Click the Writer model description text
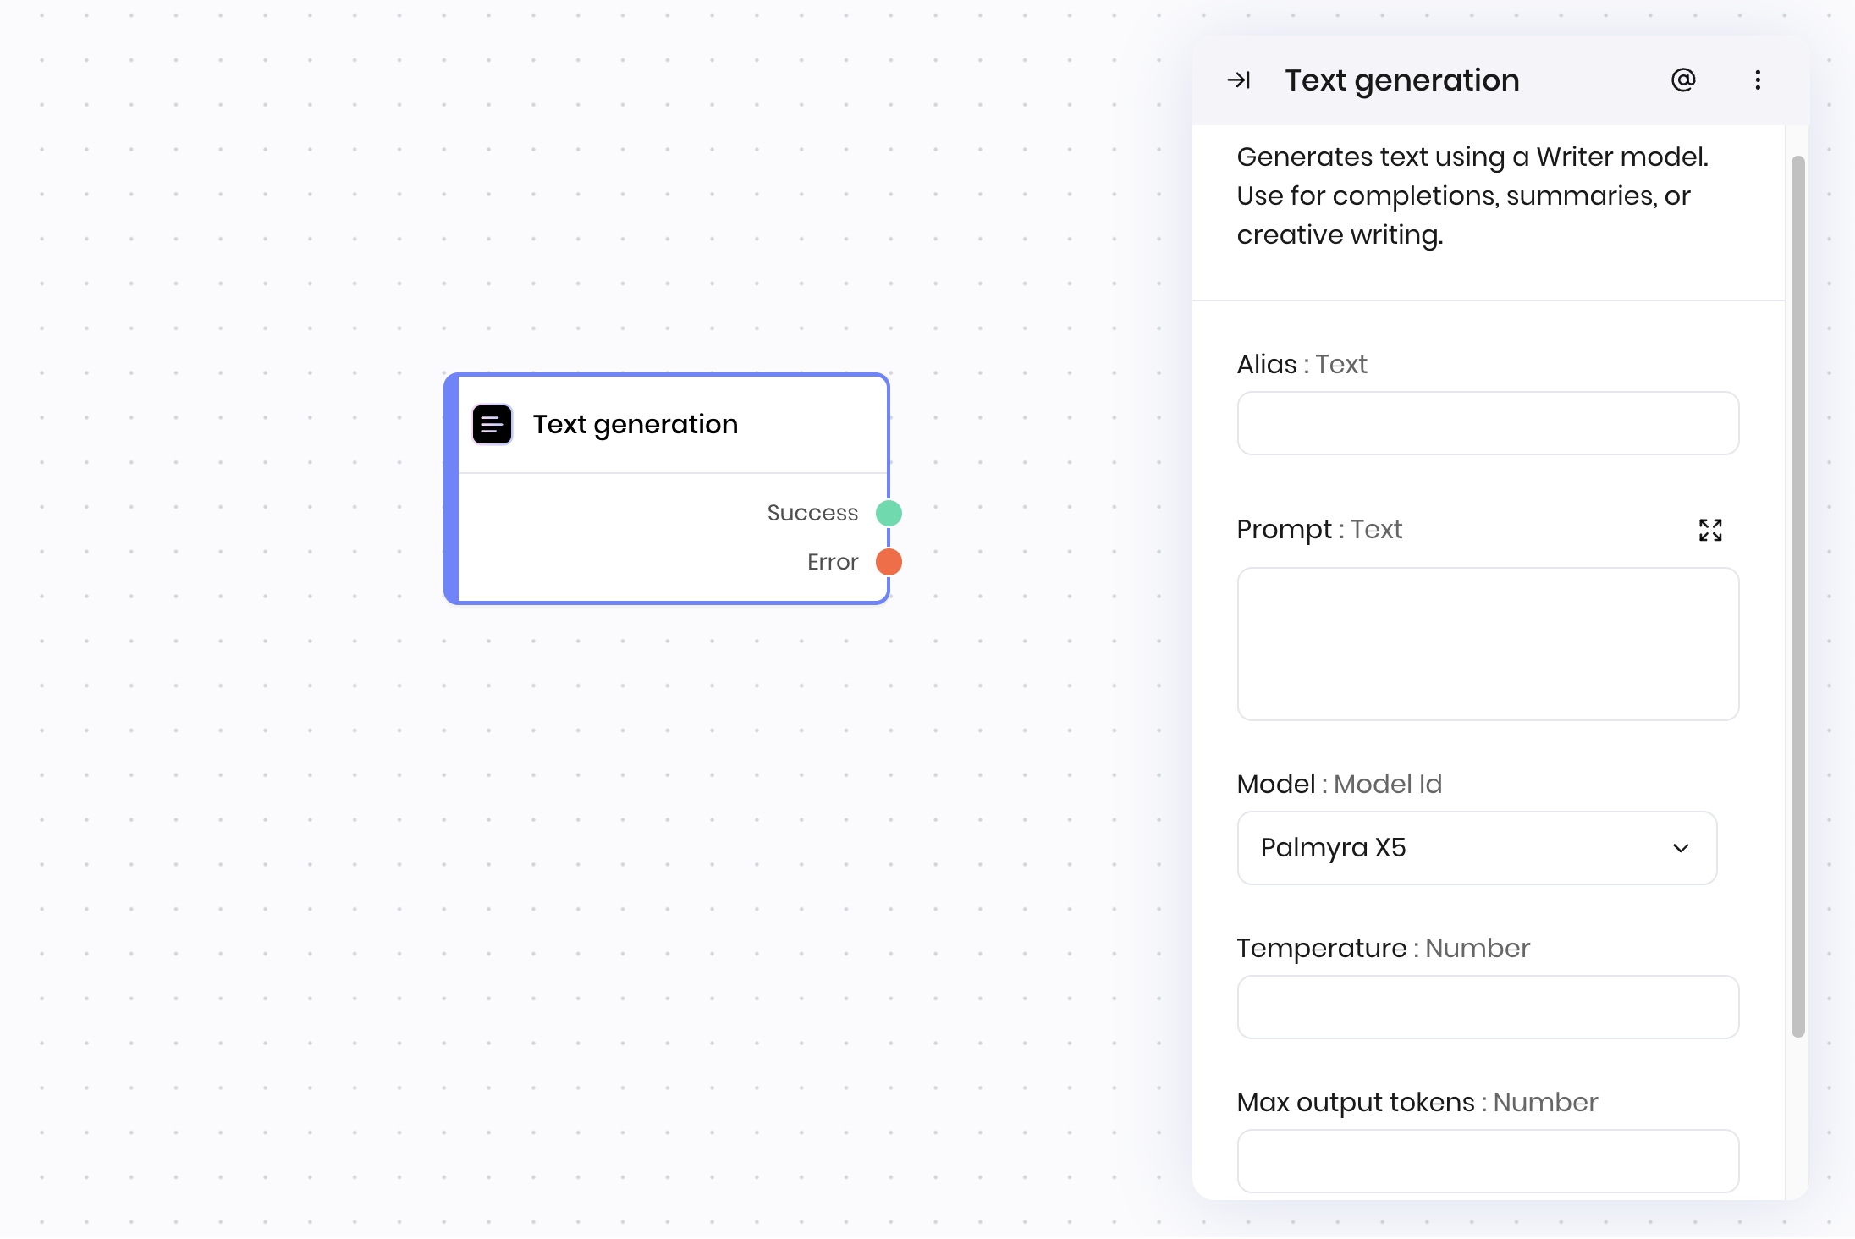 1472,195
